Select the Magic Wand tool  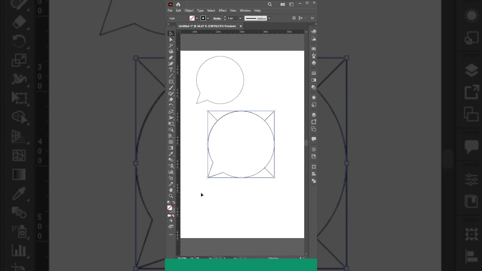pos(171,46)
